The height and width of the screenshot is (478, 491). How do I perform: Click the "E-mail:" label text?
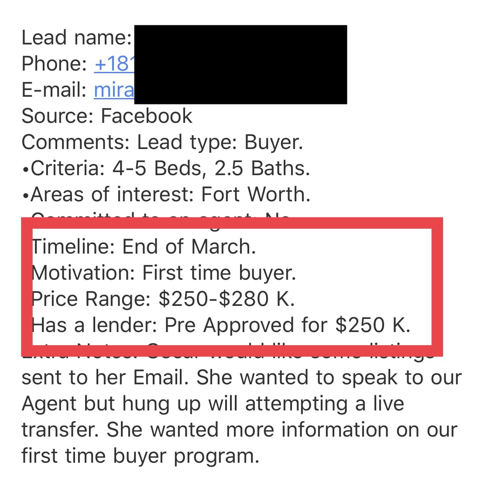pos(54,90)
